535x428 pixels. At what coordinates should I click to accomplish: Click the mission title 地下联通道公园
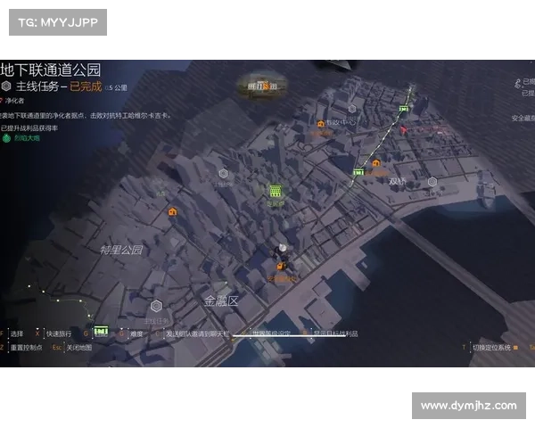(x=51, y=70)
